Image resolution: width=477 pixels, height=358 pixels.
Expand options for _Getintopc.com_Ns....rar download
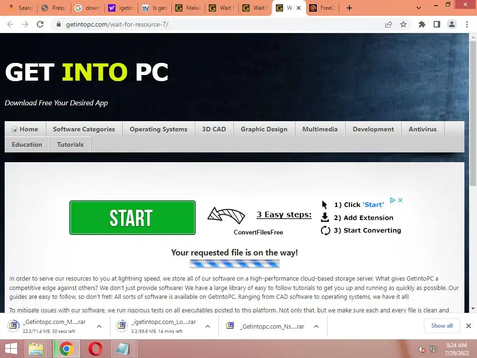point(316,326)
